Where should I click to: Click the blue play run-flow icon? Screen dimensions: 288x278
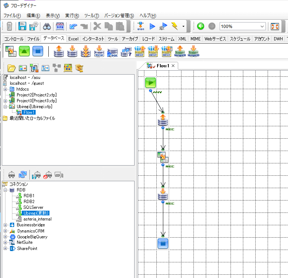pos(152,26)
